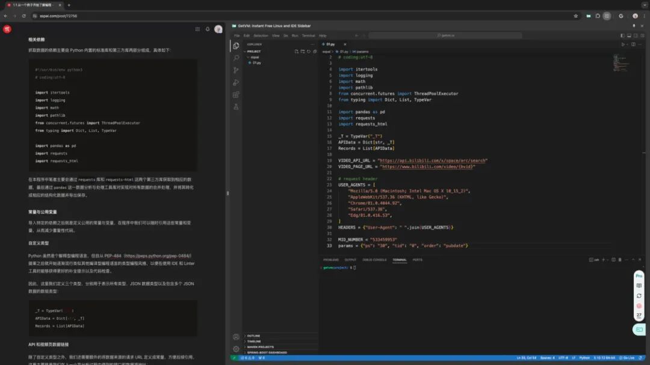Viewport: 650px width, 365px height.
Task: Open the Search view in activity bar
Action: [x=236, y=58]
